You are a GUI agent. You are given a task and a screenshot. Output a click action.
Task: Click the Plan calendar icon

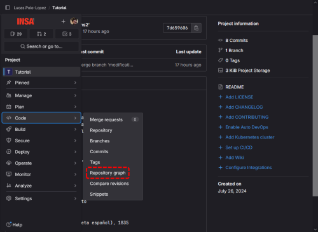[9, 107]
